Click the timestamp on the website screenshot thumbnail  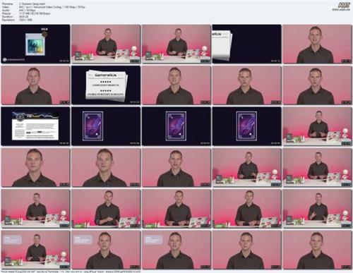[x=64, y=143]
